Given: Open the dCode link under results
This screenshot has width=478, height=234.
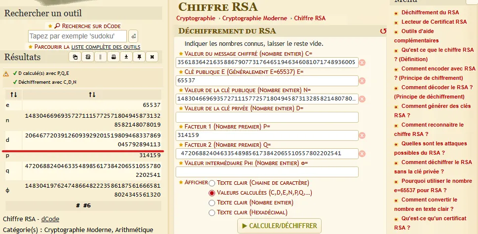Looking at the screenshot, I should (x=50, y=219).
